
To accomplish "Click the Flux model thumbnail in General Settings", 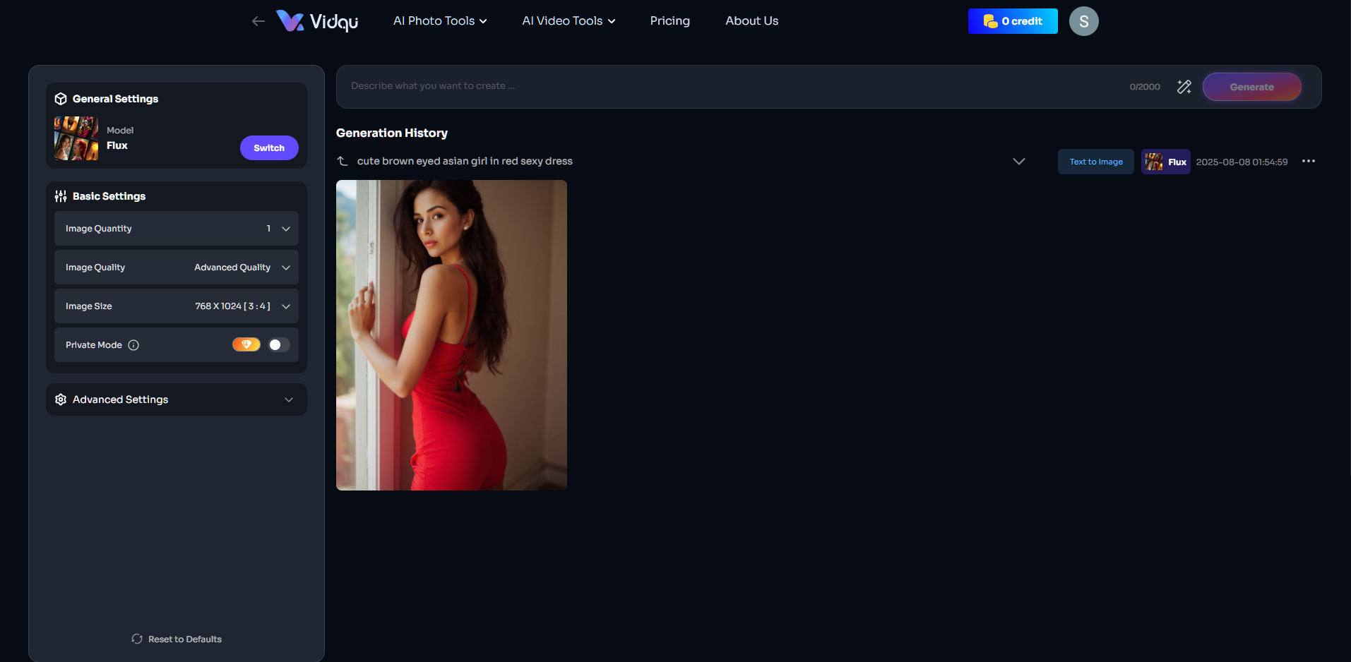I will [x=76, y=138].
